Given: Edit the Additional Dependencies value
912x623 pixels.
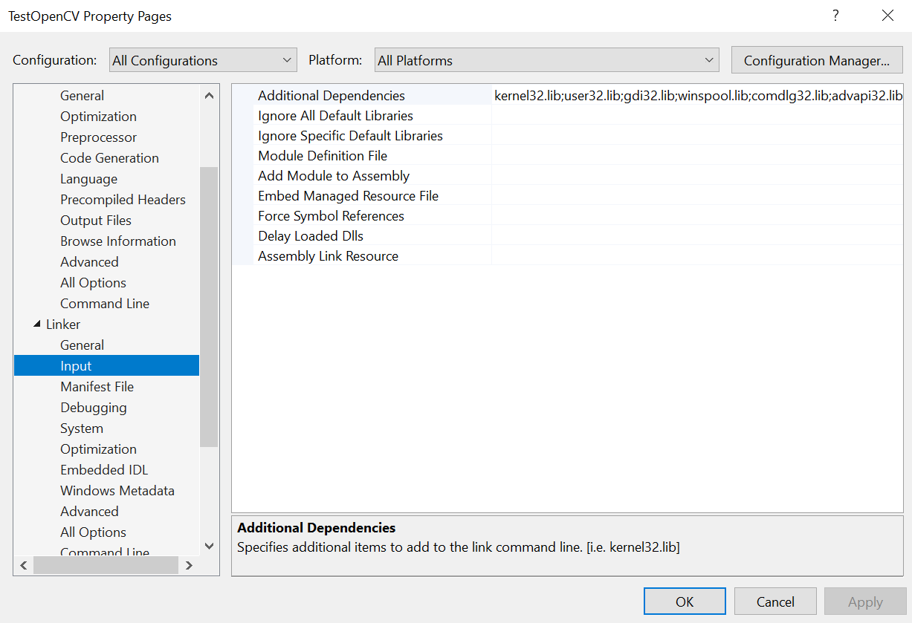Looking at the screenshot, I should (669, 95).
